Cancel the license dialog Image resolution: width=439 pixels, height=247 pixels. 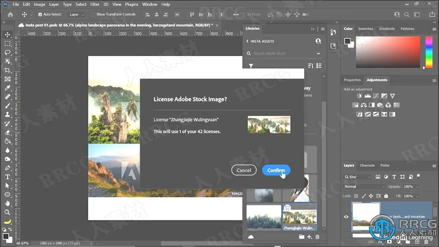244,170
